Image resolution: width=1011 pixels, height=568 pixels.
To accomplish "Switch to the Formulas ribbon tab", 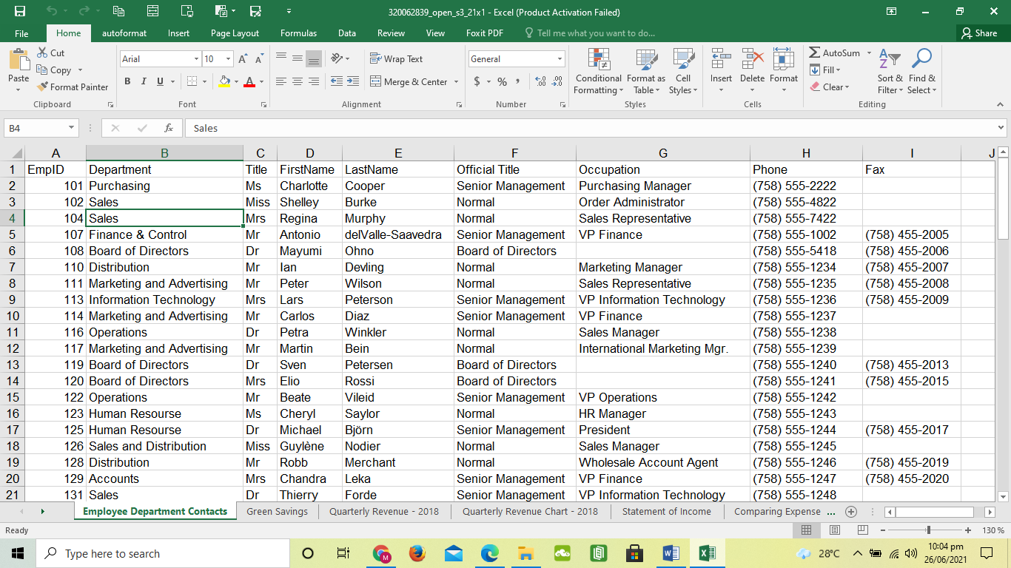I will point(298,33).
